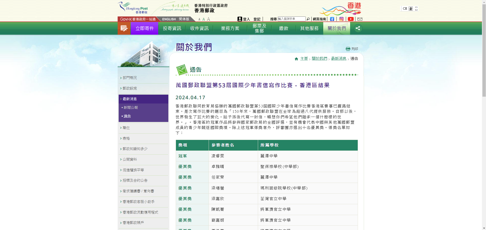Open the 其他服務 menu

click(309, 28)
